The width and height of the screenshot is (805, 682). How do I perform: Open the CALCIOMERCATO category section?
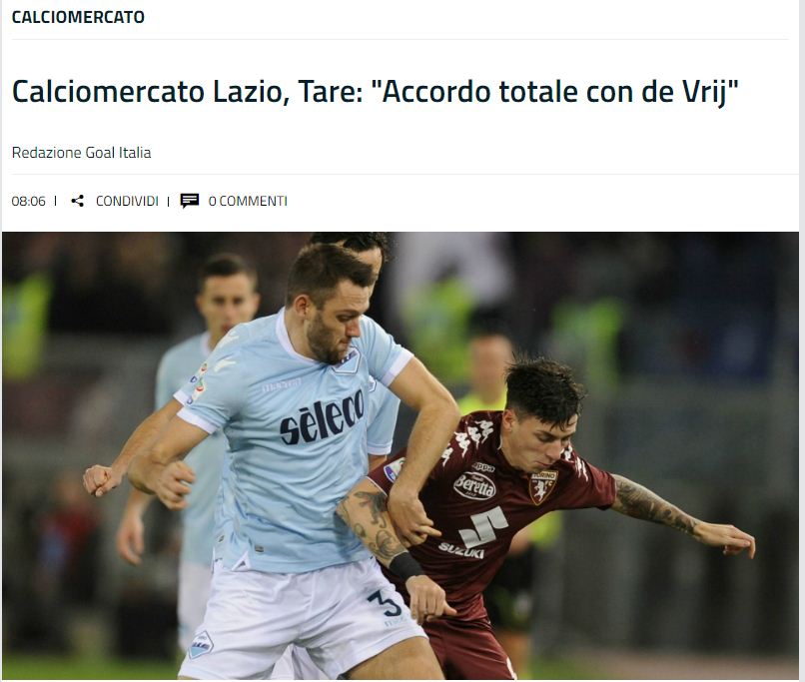coord(78,17)
